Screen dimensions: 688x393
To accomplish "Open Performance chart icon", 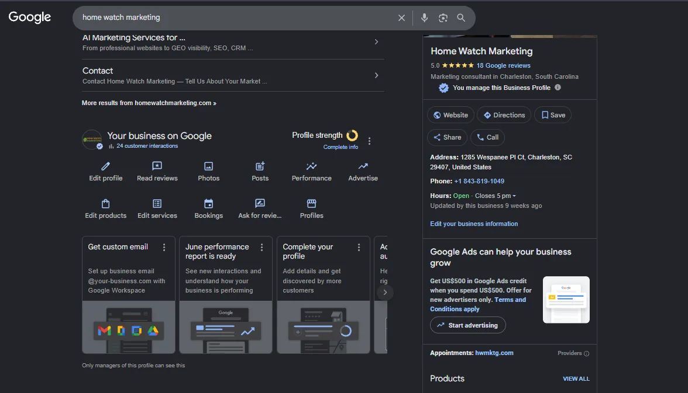I will coord(311,166).
